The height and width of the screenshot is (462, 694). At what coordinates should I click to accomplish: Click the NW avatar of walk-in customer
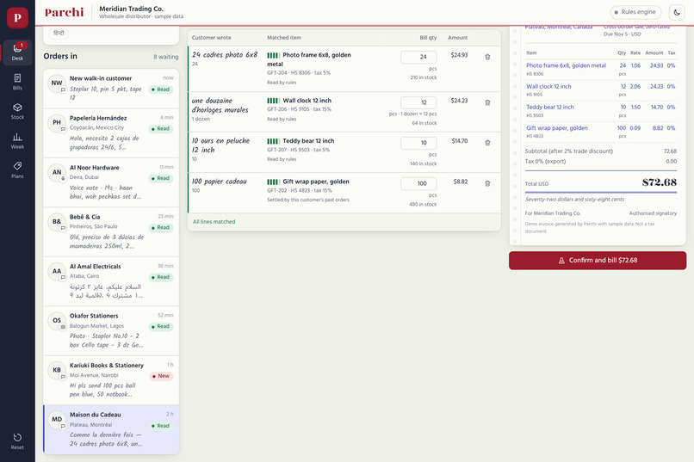[57, 83]
